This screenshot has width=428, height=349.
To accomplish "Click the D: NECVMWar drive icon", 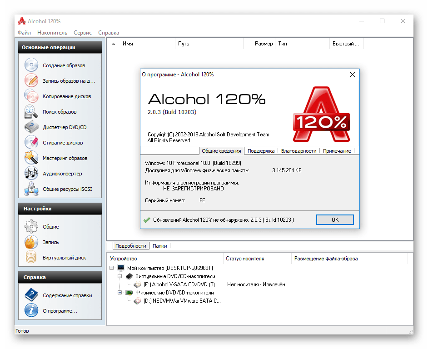I will click(137, 301).
